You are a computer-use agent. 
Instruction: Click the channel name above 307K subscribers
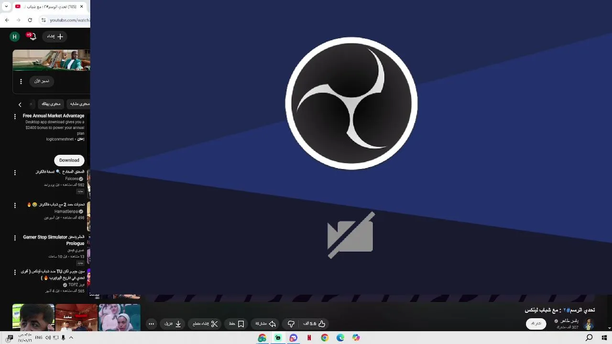click(569, 321)
